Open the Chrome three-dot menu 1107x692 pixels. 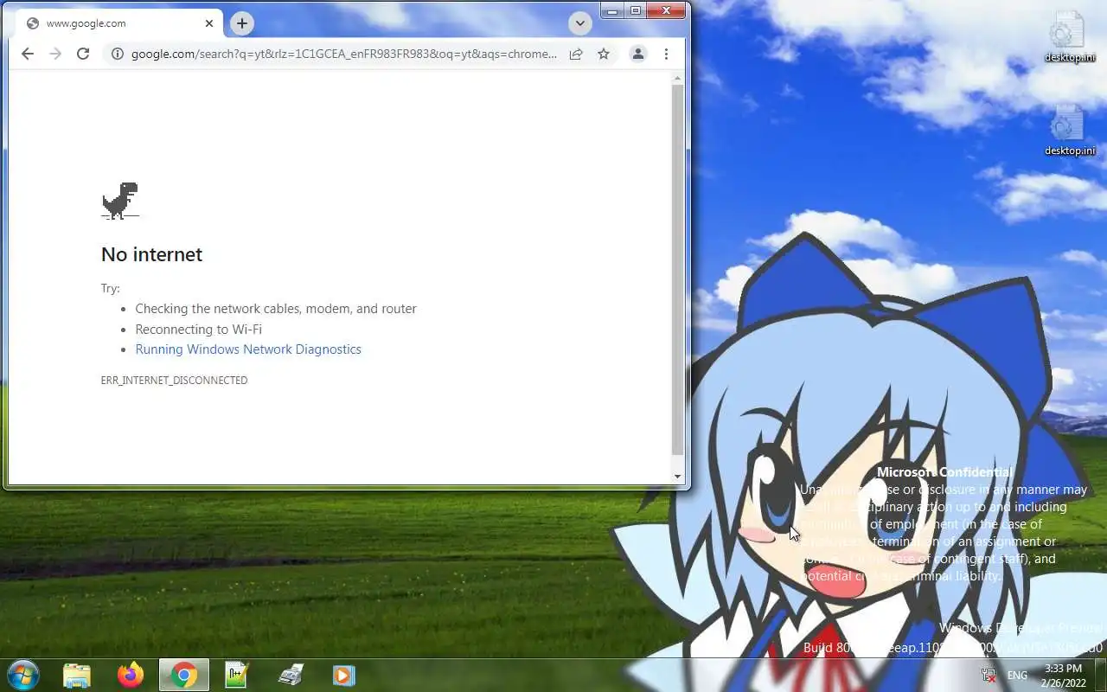(666, 54)
